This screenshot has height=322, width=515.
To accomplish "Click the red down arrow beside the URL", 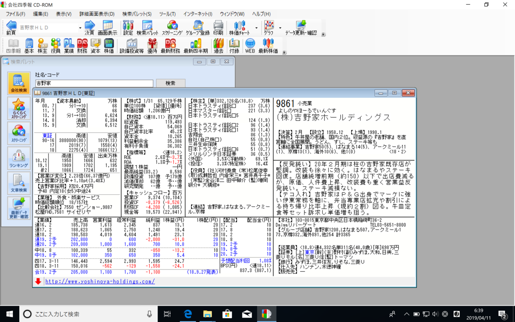I will 38,281.
